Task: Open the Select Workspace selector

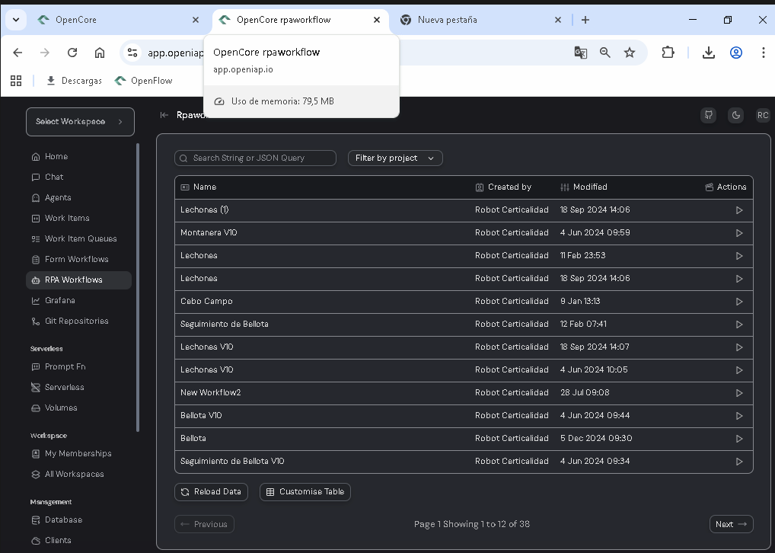Action: pyautogui.click(x=80, y=122)
